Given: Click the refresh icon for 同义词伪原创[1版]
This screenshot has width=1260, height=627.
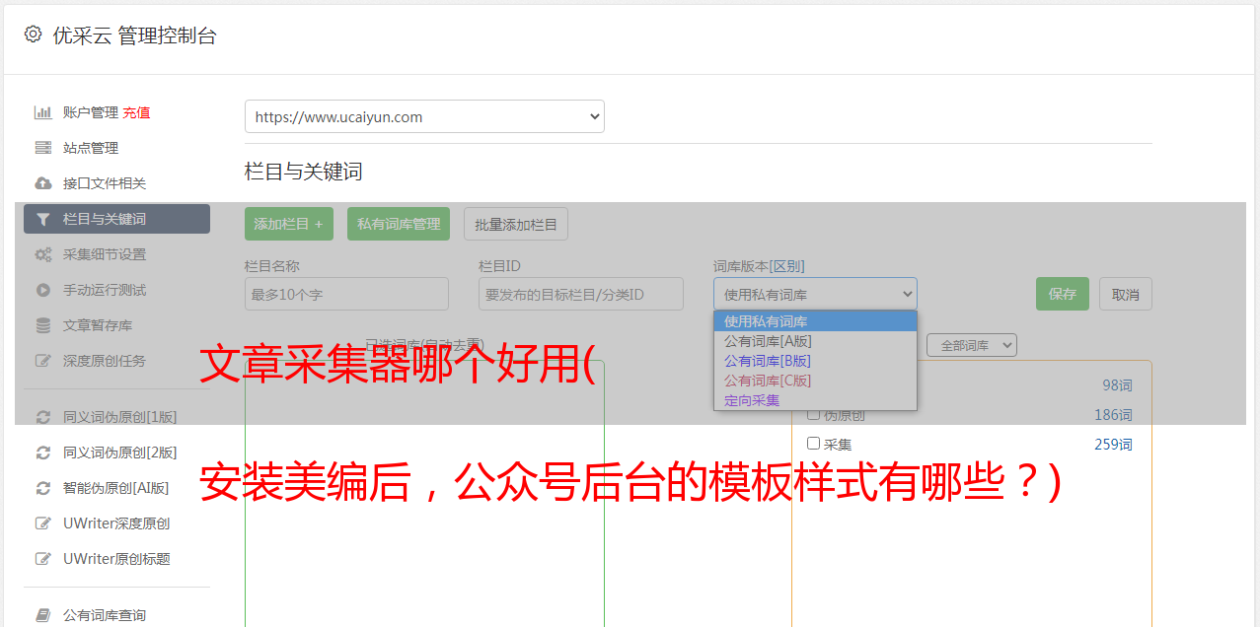Looking at the screenshot, I should pos(42,417).
